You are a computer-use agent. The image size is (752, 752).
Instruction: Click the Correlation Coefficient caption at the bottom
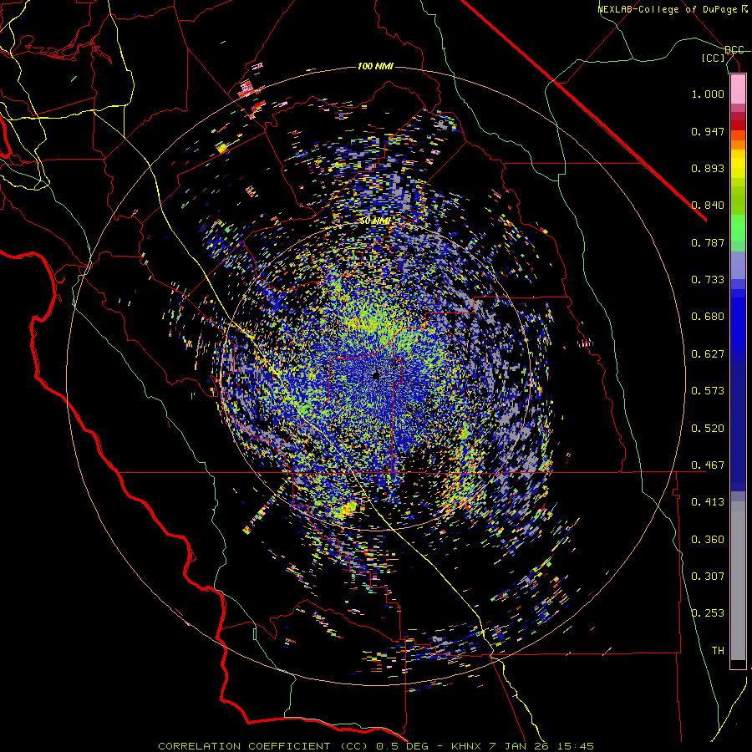coord(376,746)
